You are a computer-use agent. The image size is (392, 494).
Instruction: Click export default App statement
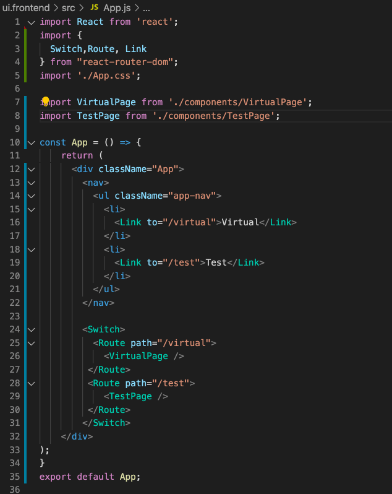coord(90,477)
